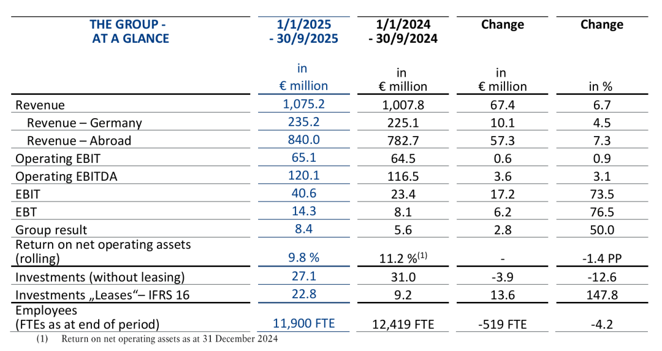Screen dimensions: 662x351
Task: Click the Revenue – Germany row label
Action: coord(85,123)
